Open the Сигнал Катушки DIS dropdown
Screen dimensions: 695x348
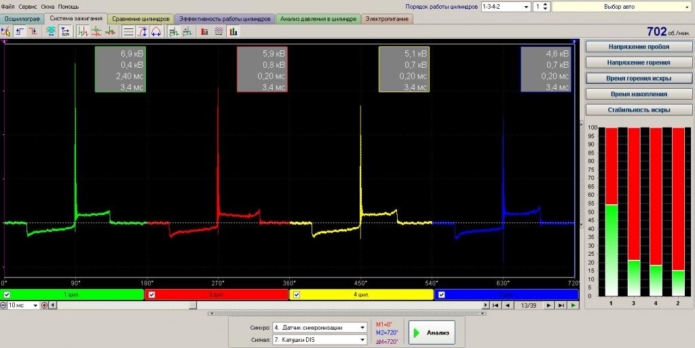pyautogui.click(x=320, y=340)
